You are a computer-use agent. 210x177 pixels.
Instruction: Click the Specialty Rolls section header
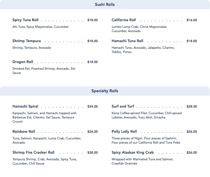click(105, 91)
